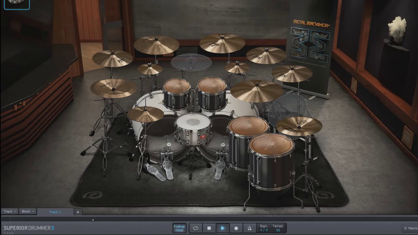Screen dimensions: 418x235
Task: Click the Superior Drummer 3 logo
Action: 29,228
